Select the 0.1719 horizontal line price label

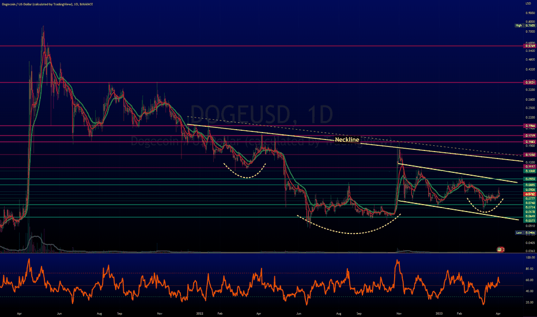530,135
